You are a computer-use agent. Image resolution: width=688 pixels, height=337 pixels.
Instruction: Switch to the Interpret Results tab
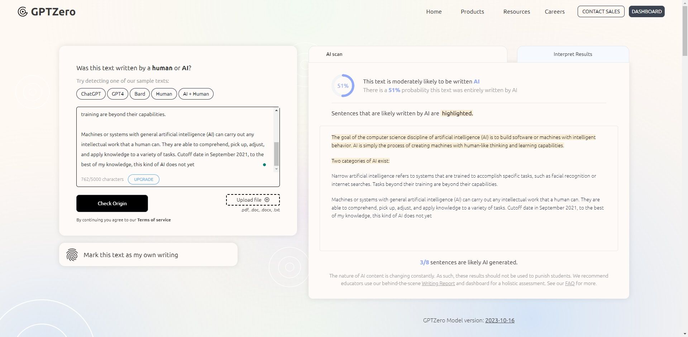pos(573,54)
